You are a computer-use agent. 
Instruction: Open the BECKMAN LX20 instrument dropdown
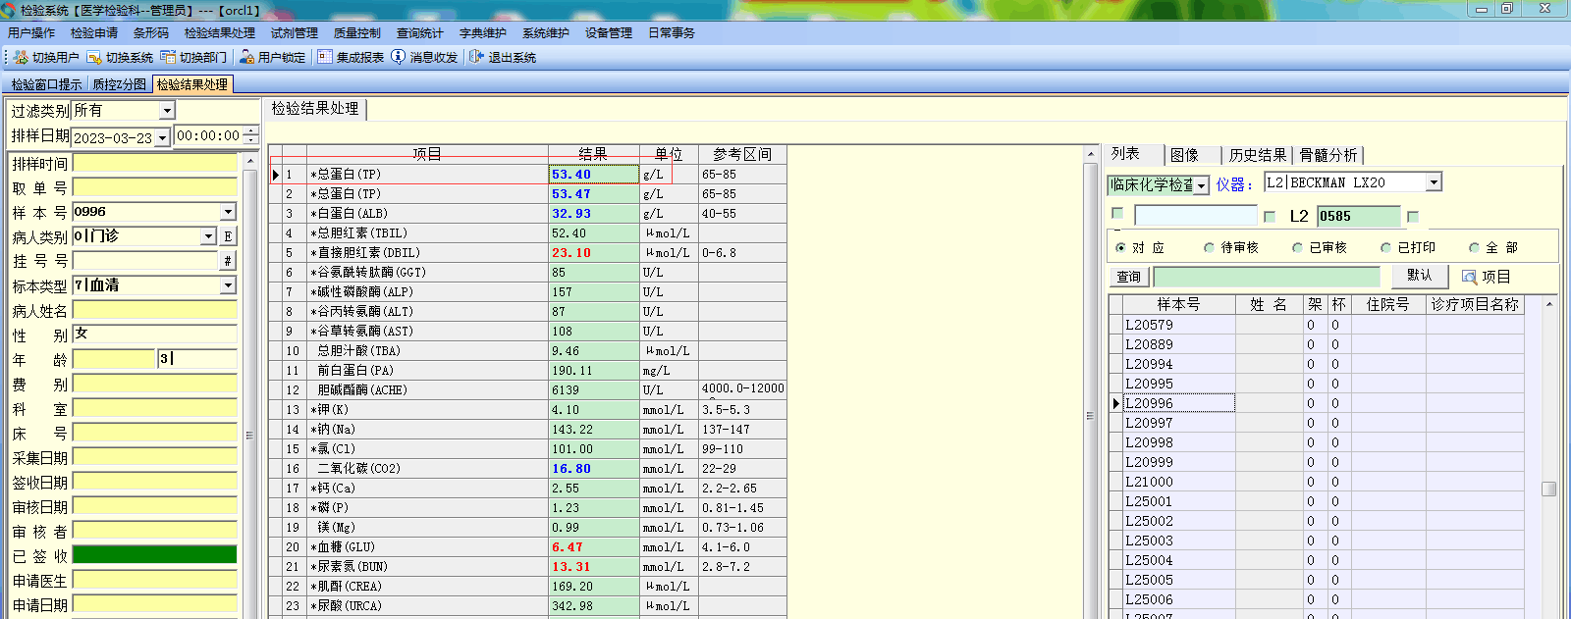[1434, 182]
